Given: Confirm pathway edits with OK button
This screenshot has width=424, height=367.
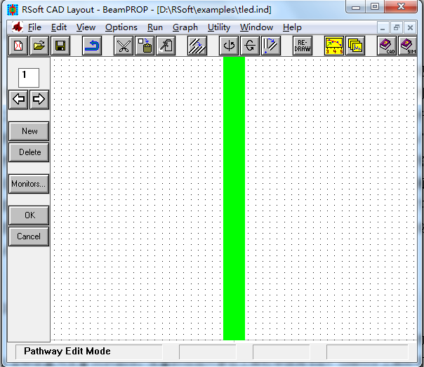Looking at the screenshot, I should pyautogui.click(x=29, y=215).
